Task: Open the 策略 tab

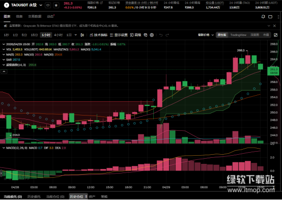Action: coord(104,196)
